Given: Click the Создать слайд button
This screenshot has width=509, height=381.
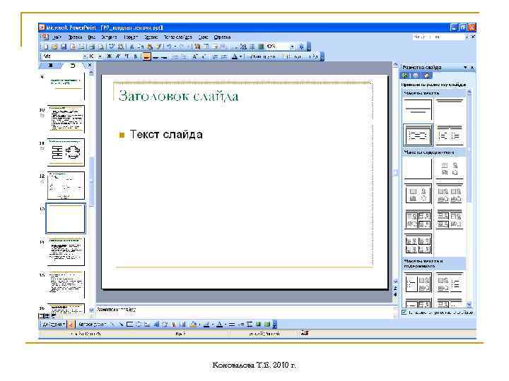Looking at the screenshot, I should coord(298,56).
